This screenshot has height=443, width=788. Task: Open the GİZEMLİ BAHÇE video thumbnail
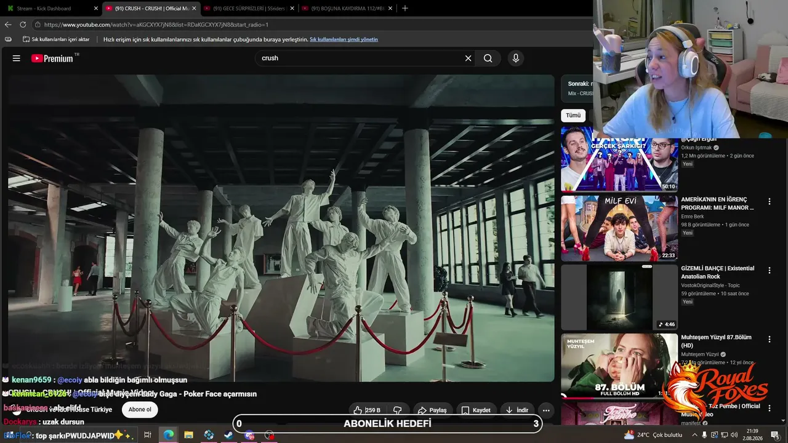[x=619, y=298]
